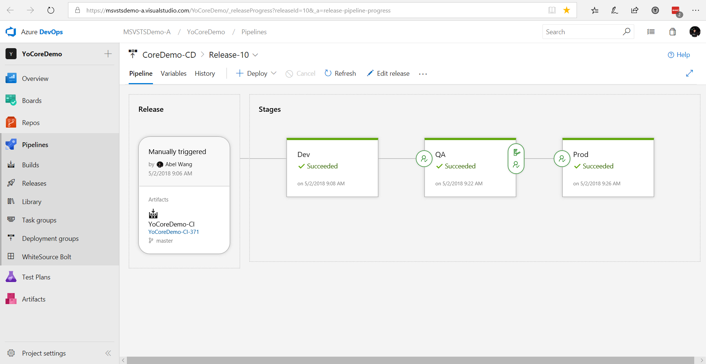Click the Deployment groups icon

click(11, 238)
